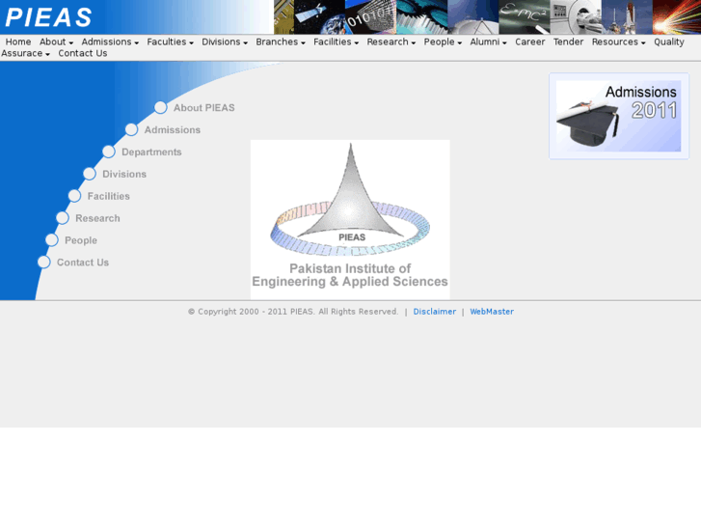Open the WebMaster footer link
This screenshot has width=701, height=526.
(492, 312)
